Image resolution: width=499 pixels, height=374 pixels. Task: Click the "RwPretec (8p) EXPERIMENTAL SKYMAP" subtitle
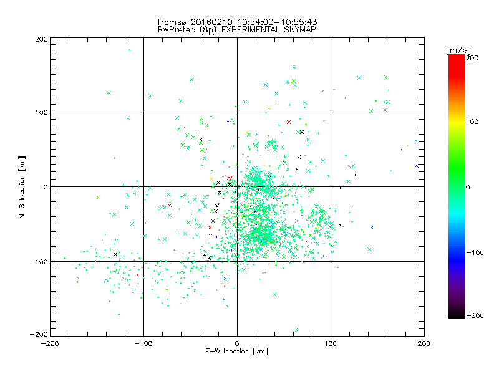[237, 30]
